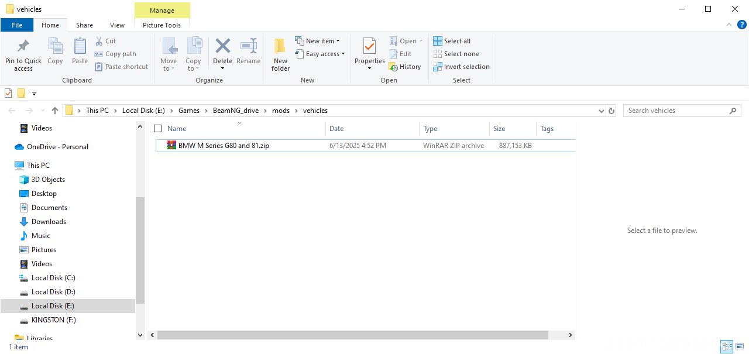Open Customize Quick Access Toolbar dropdown
The height and width of the screenshot is (354, 749).
click(x=34, y=94)
